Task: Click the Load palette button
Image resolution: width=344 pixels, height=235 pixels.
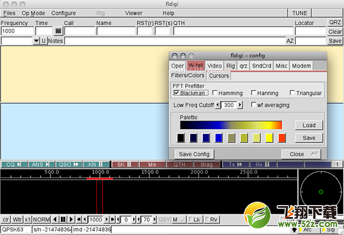Action: tap(309, 125)
